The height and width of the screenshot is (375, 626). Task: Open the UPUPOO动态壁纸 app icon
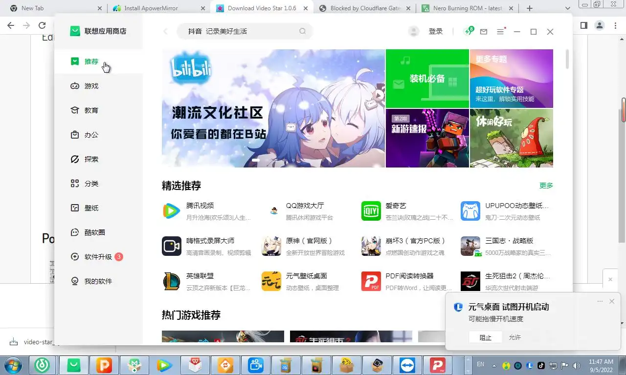pyautogui.click(x=470, y=211)
